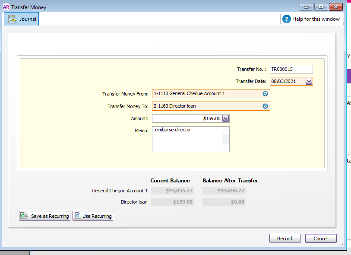Image resolution: width=351 pixels, height=255 pixels.
Task: Click Save as Recurring button
Action: tap(44, 216)
